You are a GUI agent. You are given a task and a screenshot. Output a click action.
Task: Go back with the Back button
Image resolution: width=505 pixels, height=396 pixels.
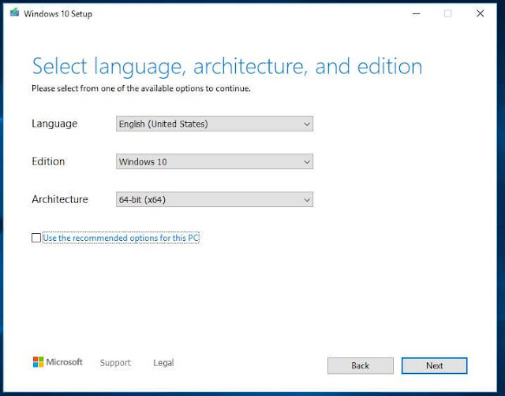tap(360, 365)
